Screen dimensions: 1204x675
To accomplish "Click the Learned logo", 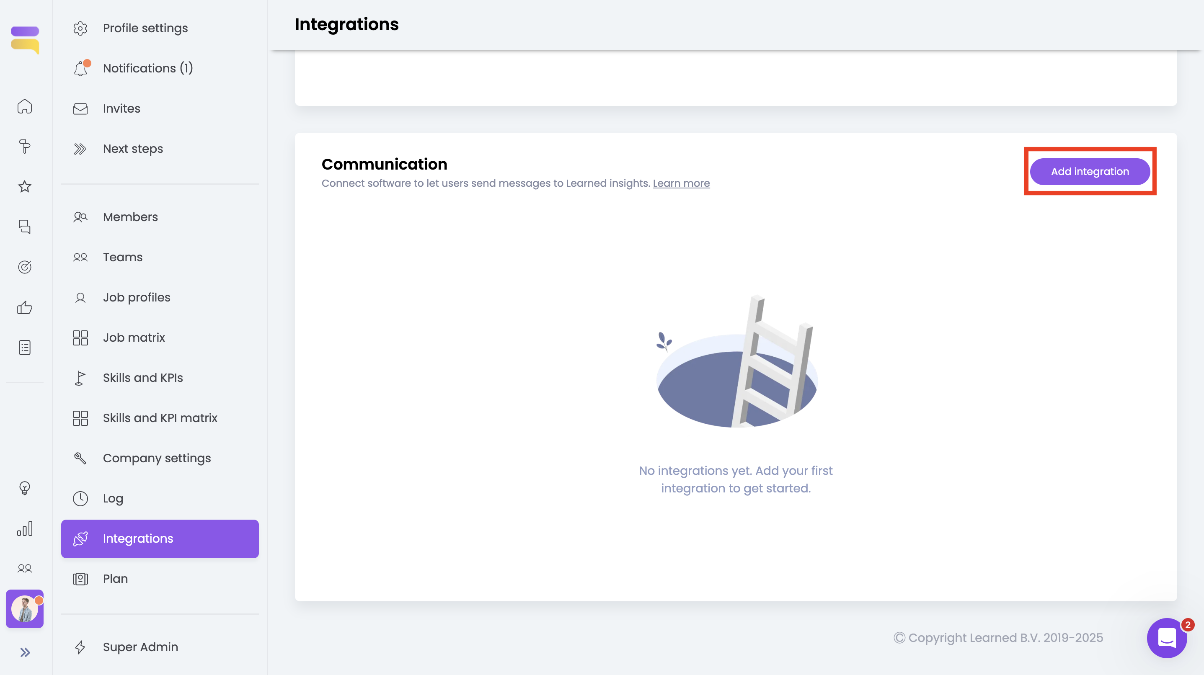I will click(x=25, y=39).
